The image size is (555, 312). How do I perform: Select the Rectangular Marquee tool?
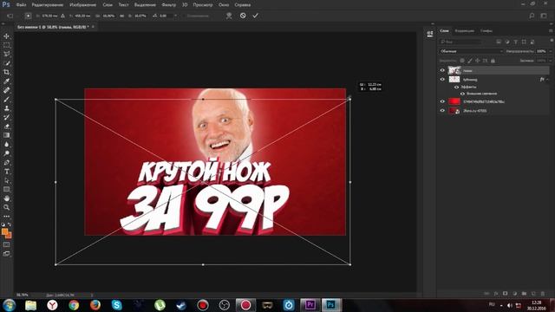pyautogui.click(x=6, y=45)
